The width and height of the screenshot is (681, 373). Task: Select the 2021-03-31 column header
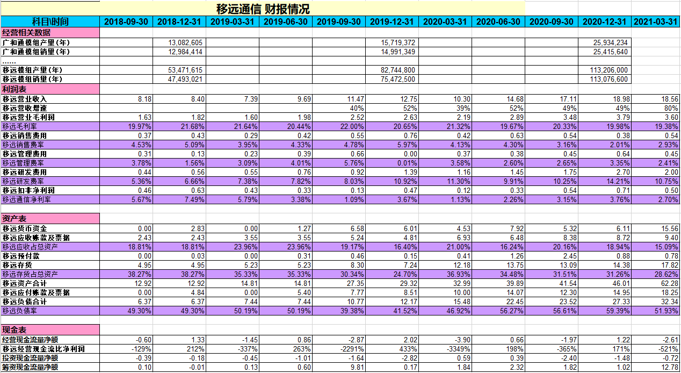coord(655,22)
